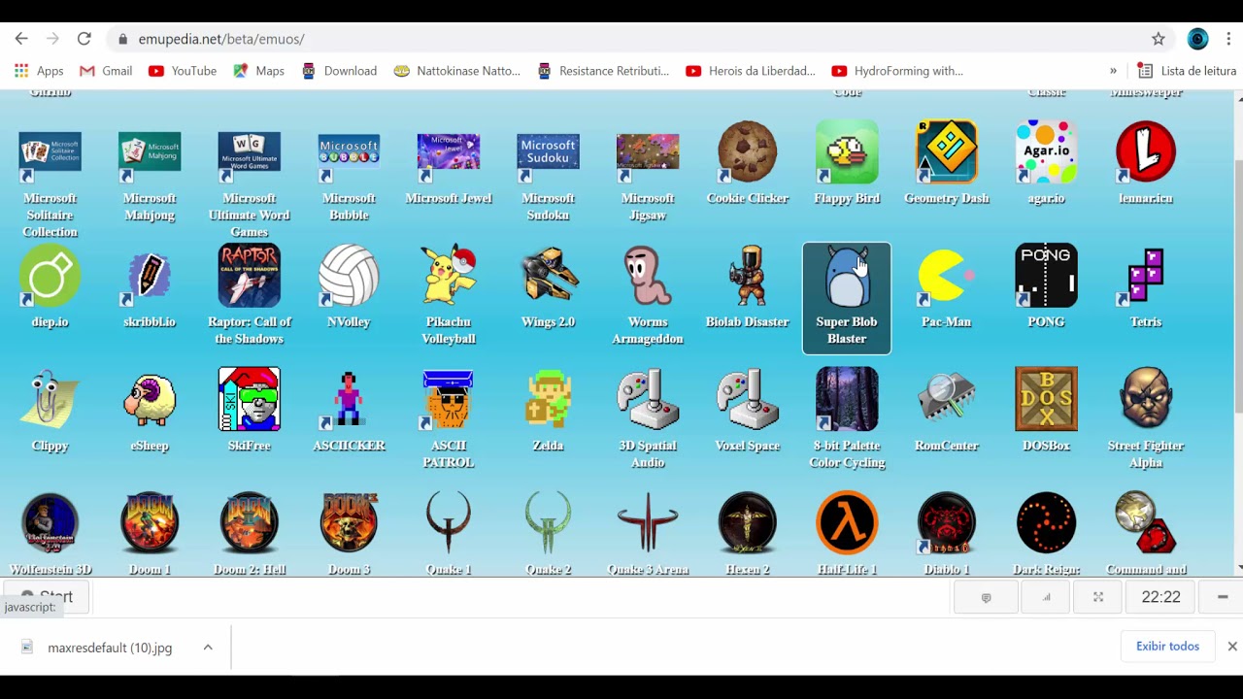Select eSheep icon
The width and height of the screenshot is (1243, 699).
tap(150, 400)
